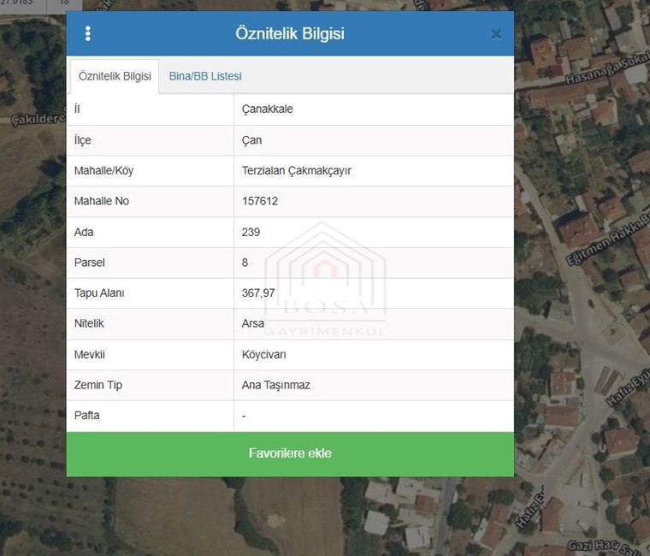Select the Terzialan Çakmakçayır value

point(297,171)
